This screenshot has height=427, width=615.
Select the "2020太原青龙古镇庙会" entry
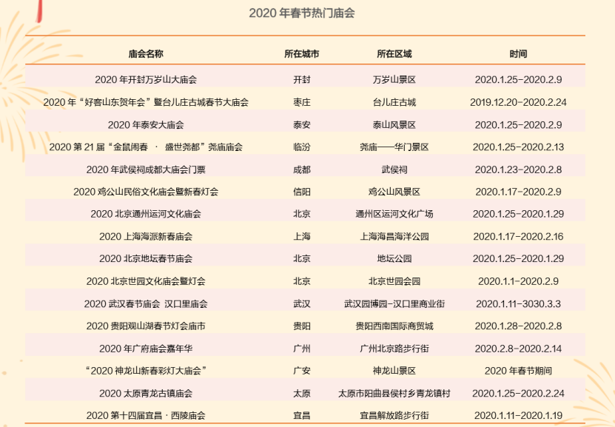coord(146,393)
